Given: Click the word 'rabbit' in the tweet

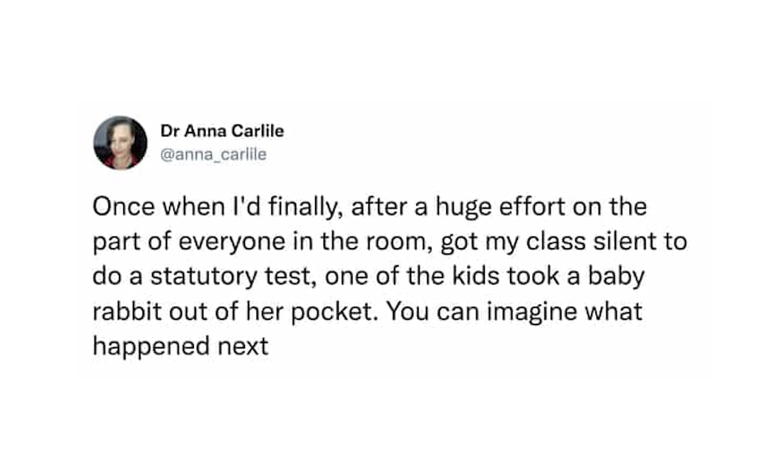Looking at the screenshot, I should pyautogui.click(x=126, y=311).
